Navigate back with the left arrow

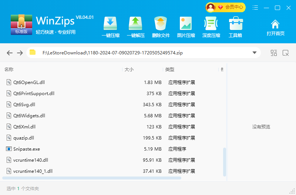click(x=10, y=53)
